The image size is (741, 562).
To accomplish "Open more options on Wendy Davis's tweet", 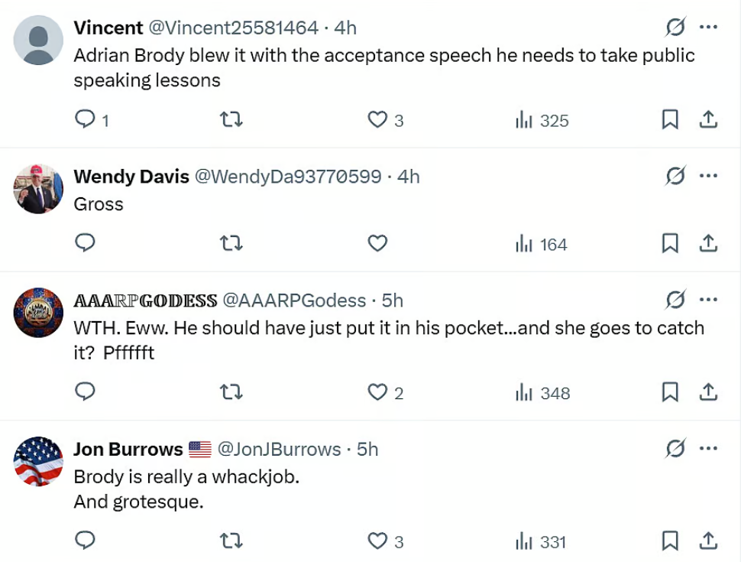I will 708,176.
